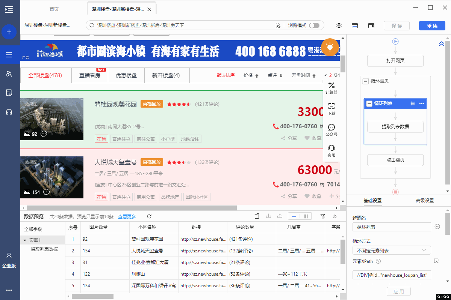Open the 公众号 official account widget
Viewport: 451px width, 300px height.
coord(331,130)
